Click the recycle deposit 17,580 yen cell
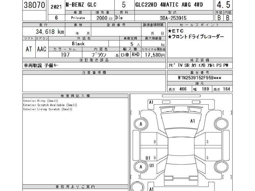Viewport: 255px width, 191px height. pyautogui.click(x=153, y=55)
